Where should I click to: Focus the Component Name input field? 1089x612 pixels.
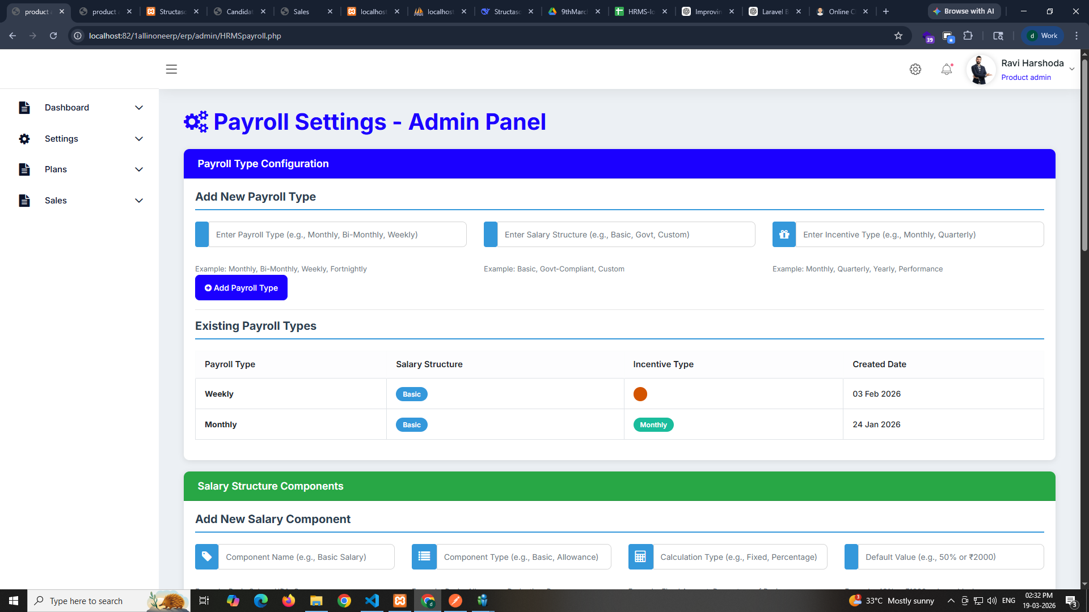(x=306, y=557)
